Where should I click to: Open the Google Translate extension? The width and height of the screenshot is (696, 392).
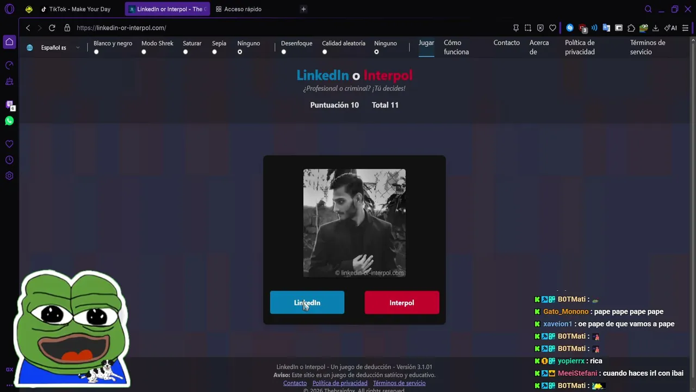pyautogui.click(x=606, y=28)
